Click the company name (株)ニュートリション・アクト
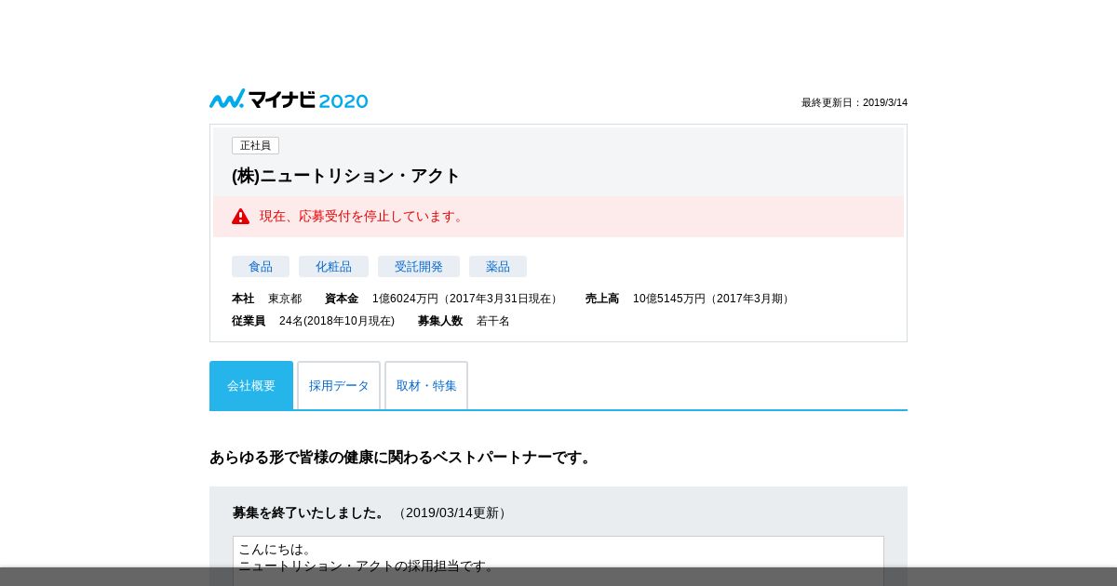Image resolution: width=1117 pixels, height=586 pixels. pyautogui.click(x=346, y=176)
